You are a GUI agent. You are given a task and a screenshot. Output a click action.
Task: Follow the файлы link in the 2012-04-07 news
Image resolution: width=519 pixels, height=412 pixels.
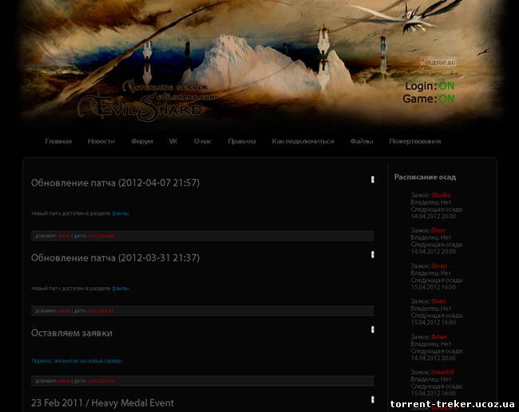120,214
